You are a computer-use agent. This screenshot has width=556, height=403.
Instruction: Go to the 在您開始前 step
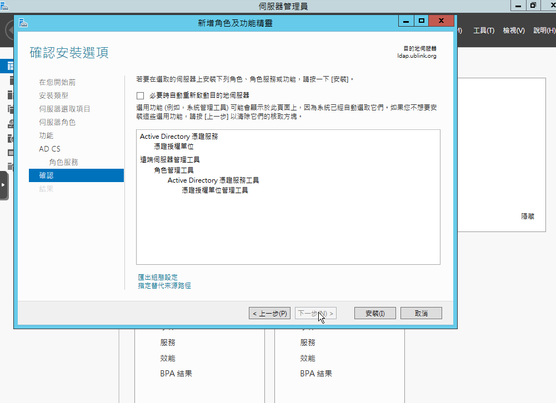57,82
